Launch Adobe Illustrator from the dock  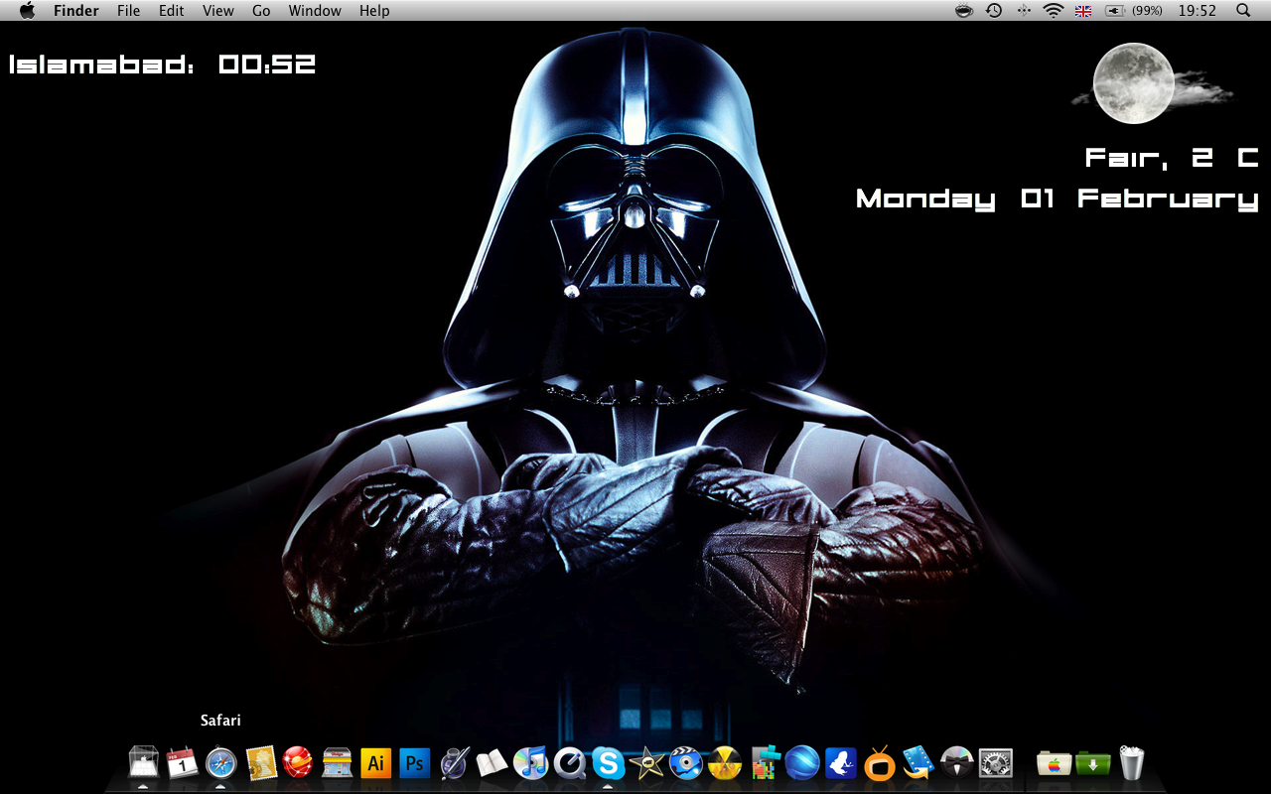(x=376, y=762)
